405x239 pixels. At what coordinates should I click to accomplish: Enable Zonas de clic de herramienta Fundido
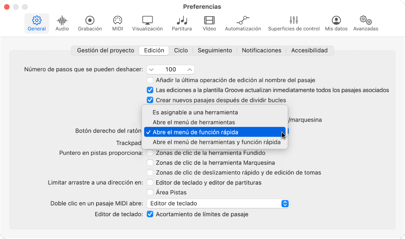click(150, 153)
